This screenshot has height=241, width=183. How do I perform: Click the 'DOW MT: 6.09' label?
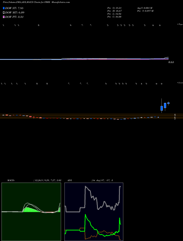15,13
